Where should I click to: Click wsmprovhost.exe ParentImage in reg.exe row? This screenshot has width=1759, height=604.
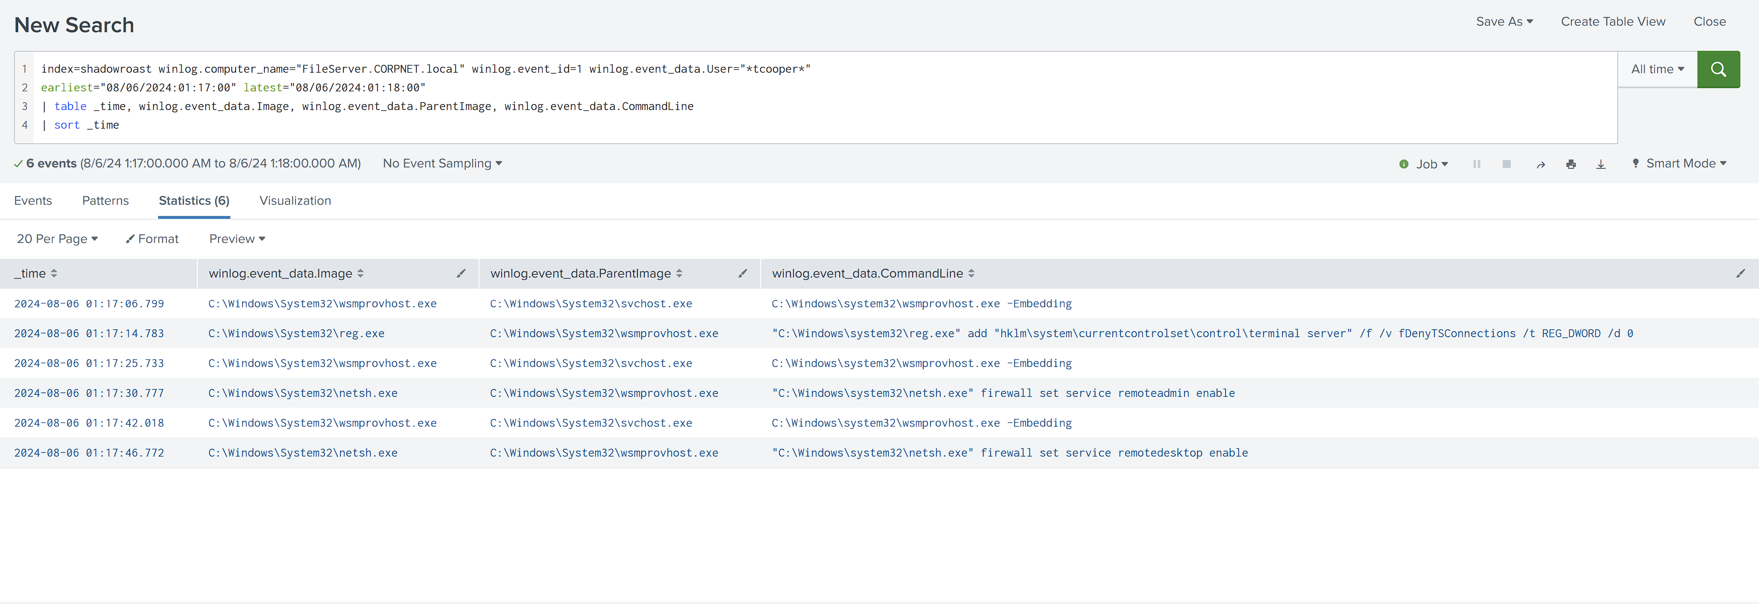tap(603, 333)
